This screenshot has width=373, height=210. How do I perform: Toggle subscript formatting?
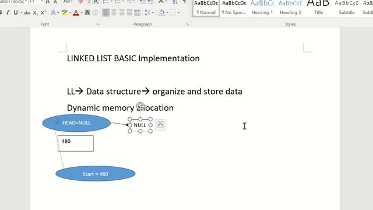(x=35, y=13)
